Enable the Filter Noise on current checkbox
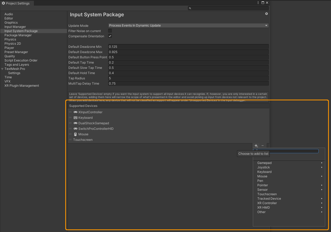This screenshot has width=331, height=232. click(x=110, y=31)
